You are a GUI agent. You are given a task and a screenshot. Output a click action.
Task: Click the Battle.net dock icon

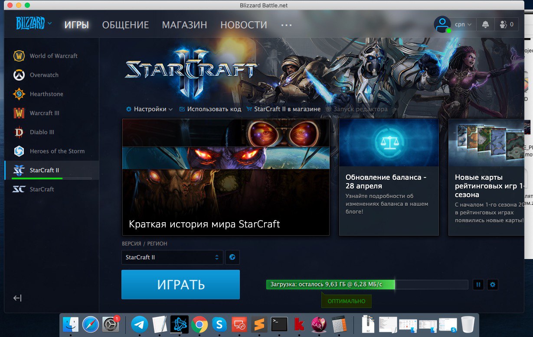180,324
